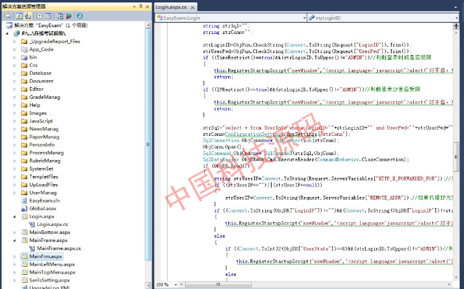The image size is (464, 289).
Task: Click the editor split bar handle
Action: point(456,27)
